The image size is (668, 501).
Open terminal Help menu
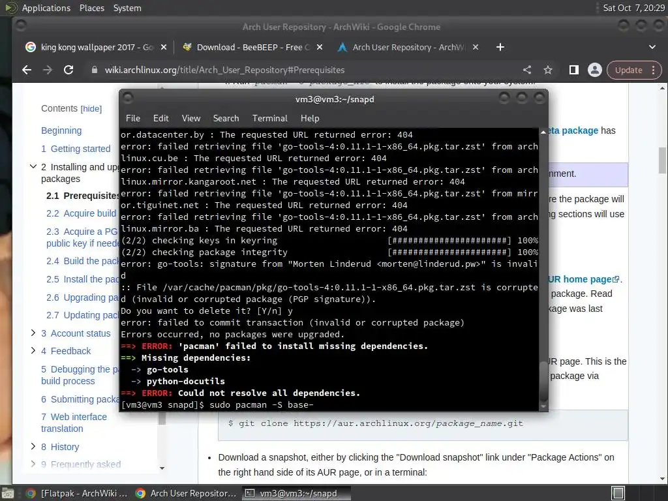(x=310, y=118)
